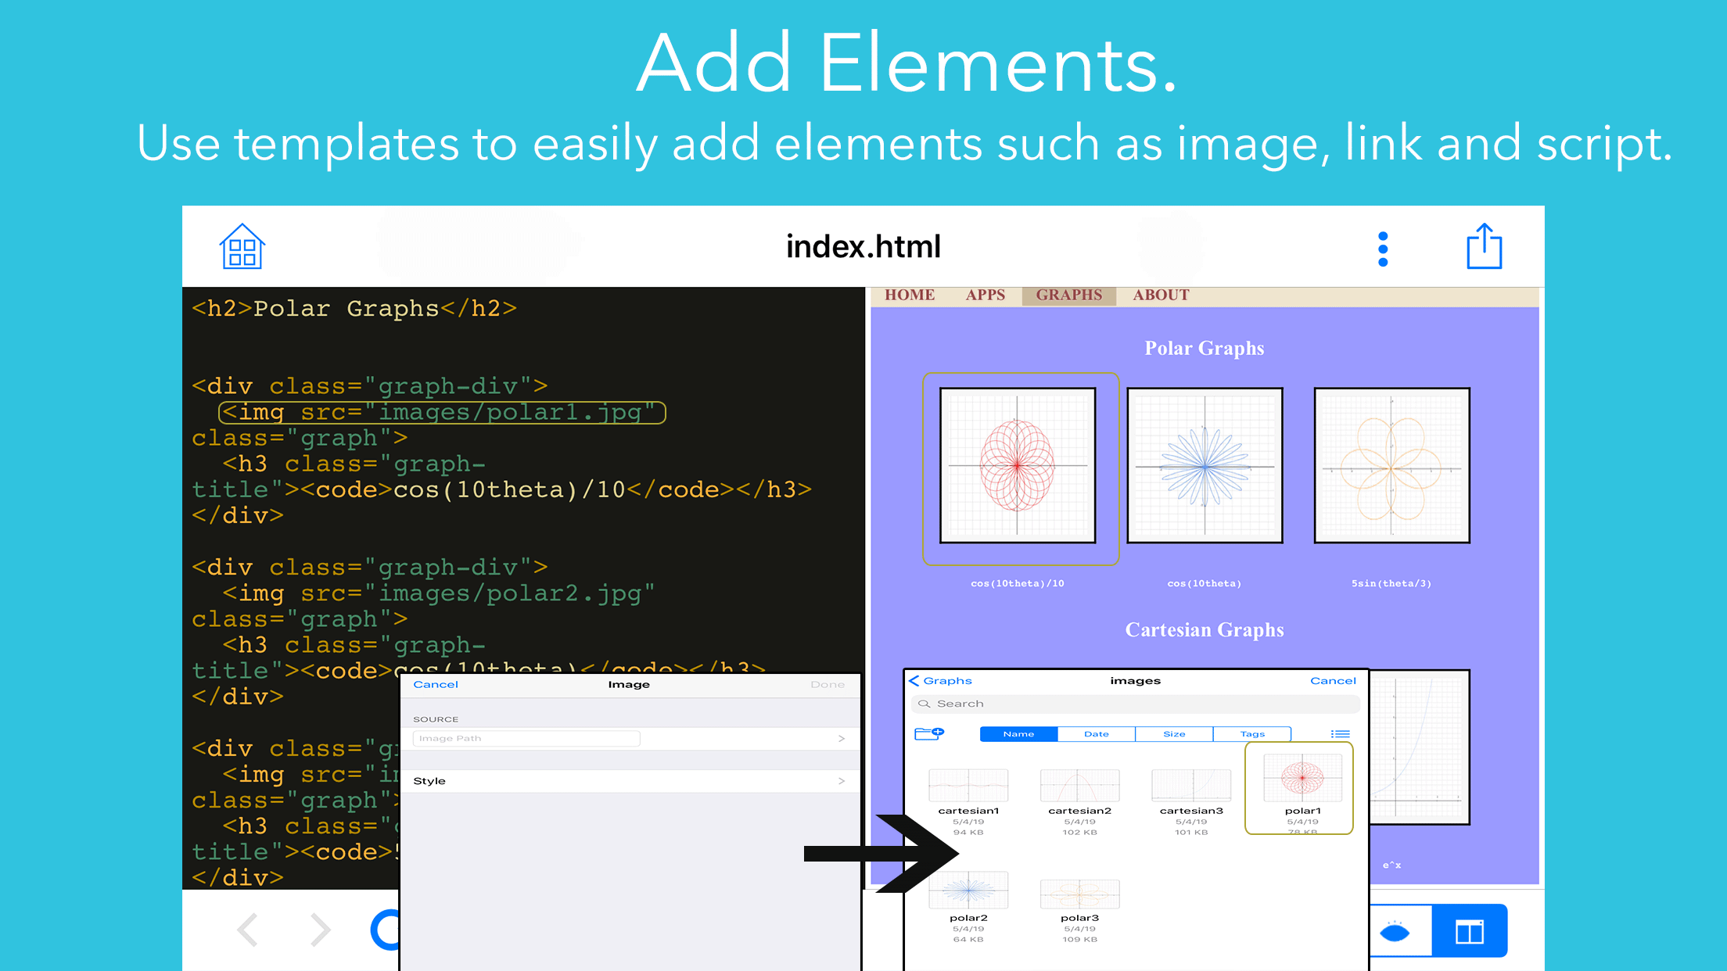Open the ABOUT page in preview
Screen dimensions: 1727x971
click(x=1161, y=296)
